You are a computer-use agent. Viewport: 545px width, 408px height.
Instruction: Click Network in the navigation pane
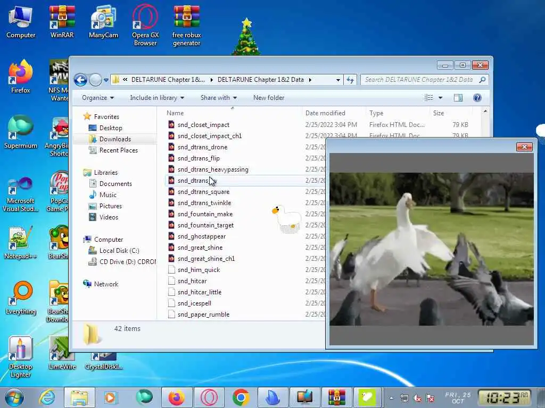click(106, 284)
